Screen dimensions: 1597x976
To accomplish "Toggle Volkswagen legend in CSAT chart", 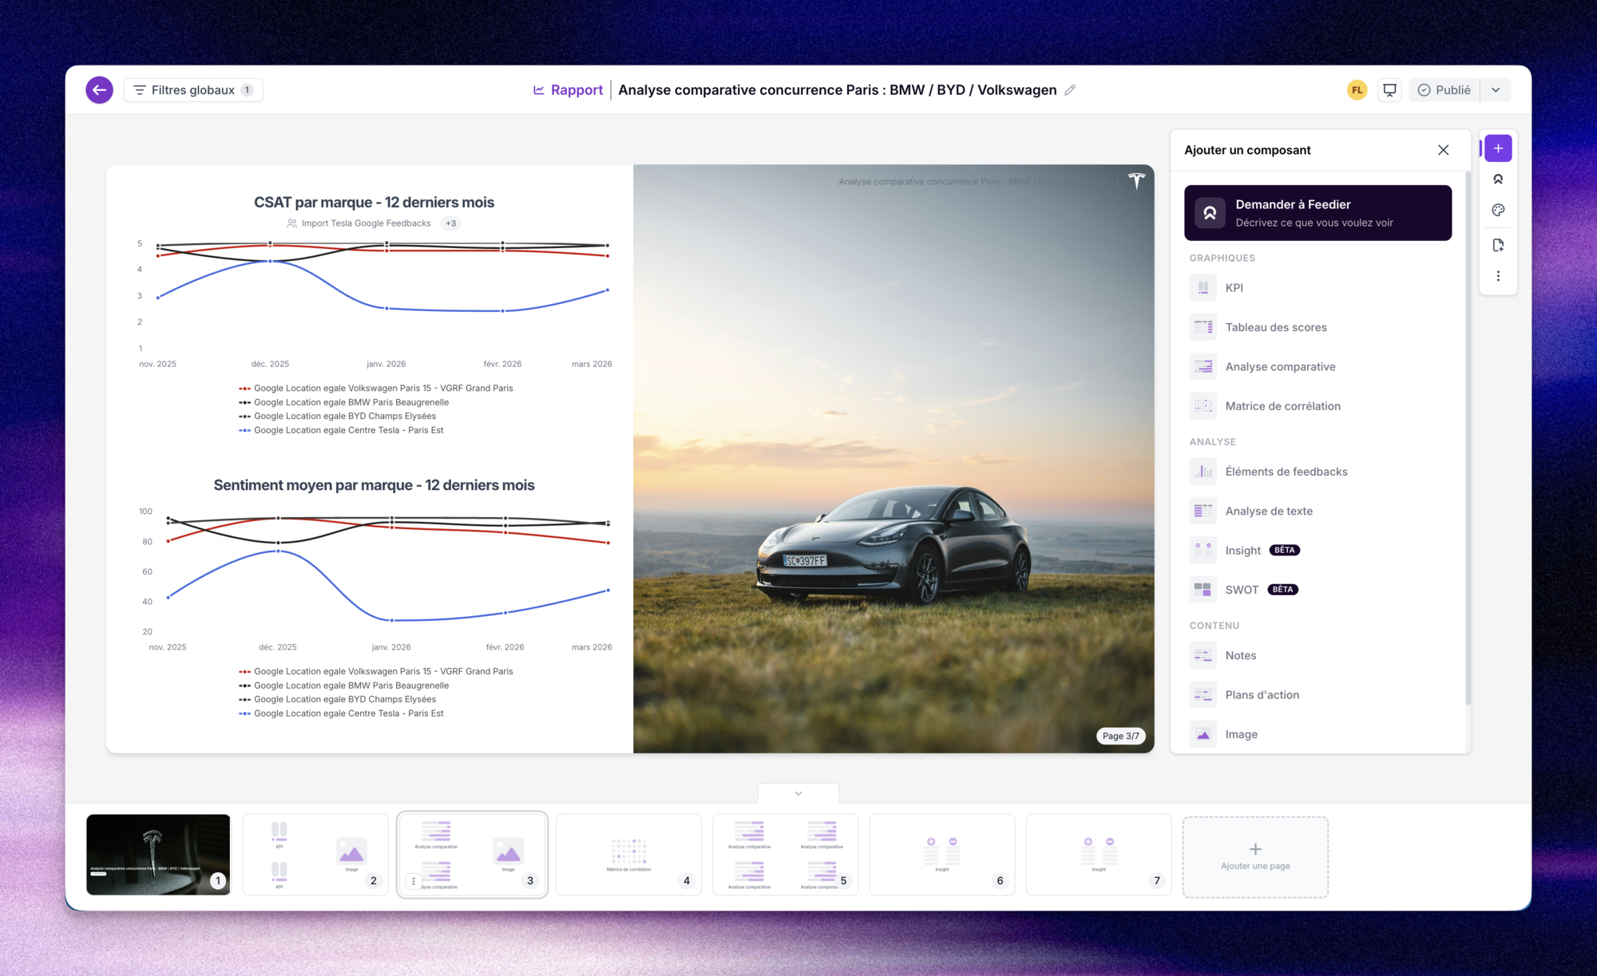I will pyautogui.click(x=375, y=389).
